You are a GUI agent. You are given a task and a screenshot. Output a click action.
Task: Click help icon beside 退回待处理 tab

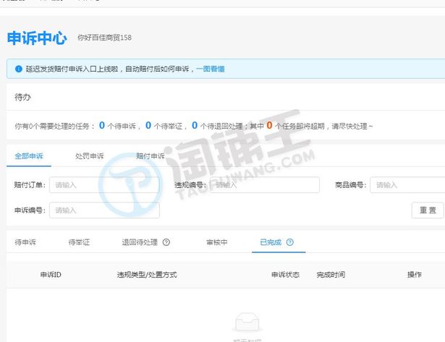tap(166, 242)
